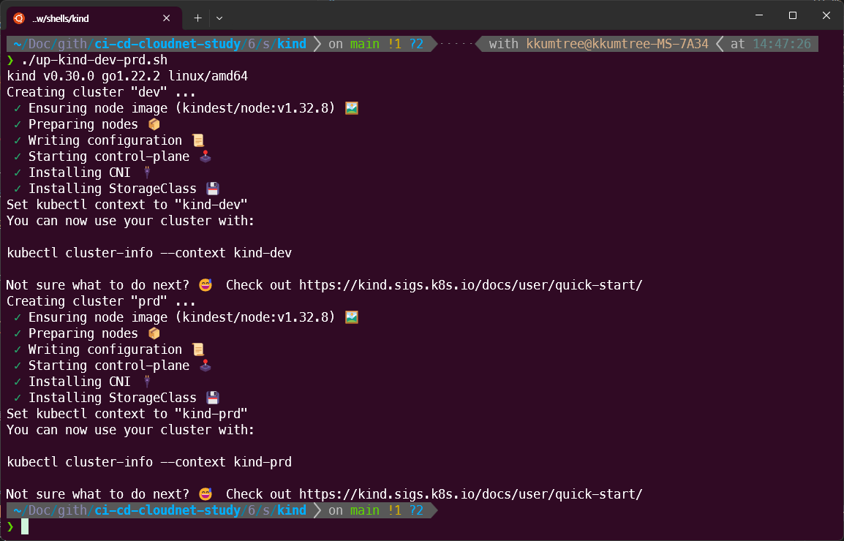Click the dev You can now use your cluster line
844x541 pixels.
130,221
